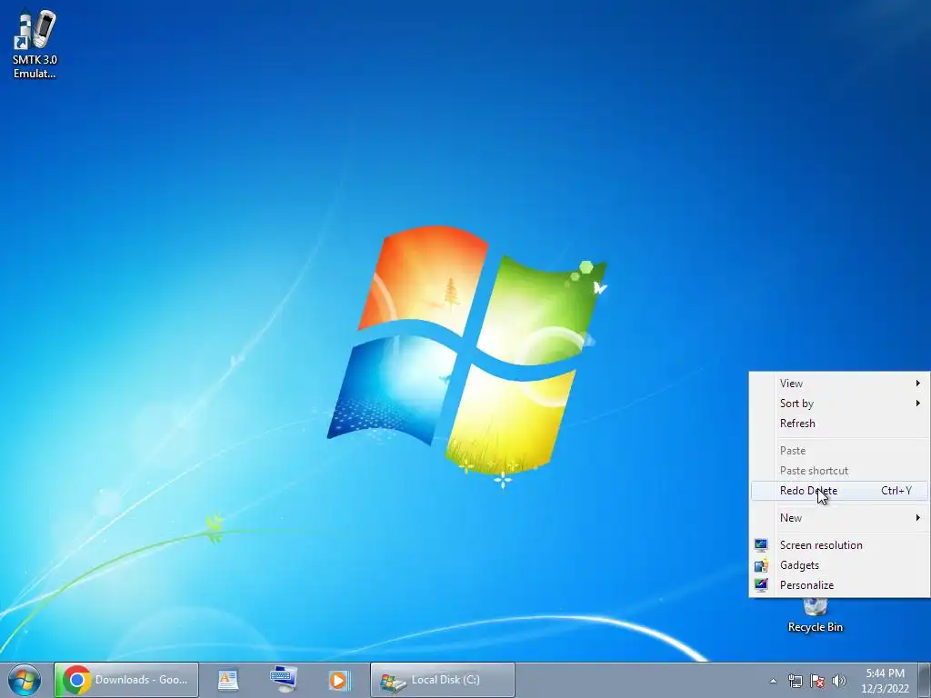Open the New submenu

click(839, 518)
